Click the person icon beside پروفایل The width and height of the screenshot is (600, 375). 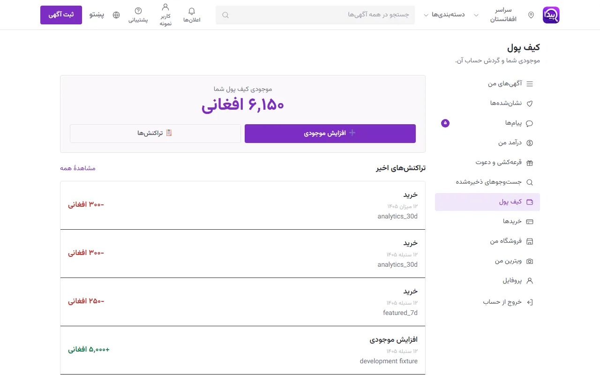[x=530, y=281]
